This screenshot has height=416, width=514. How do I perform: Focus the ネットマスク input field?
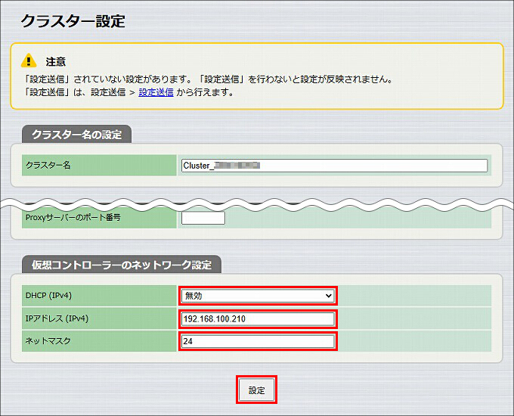click(258, 341)
